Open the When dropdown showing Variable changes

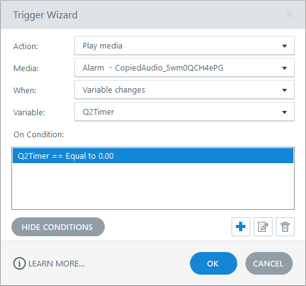coord(184,89)
